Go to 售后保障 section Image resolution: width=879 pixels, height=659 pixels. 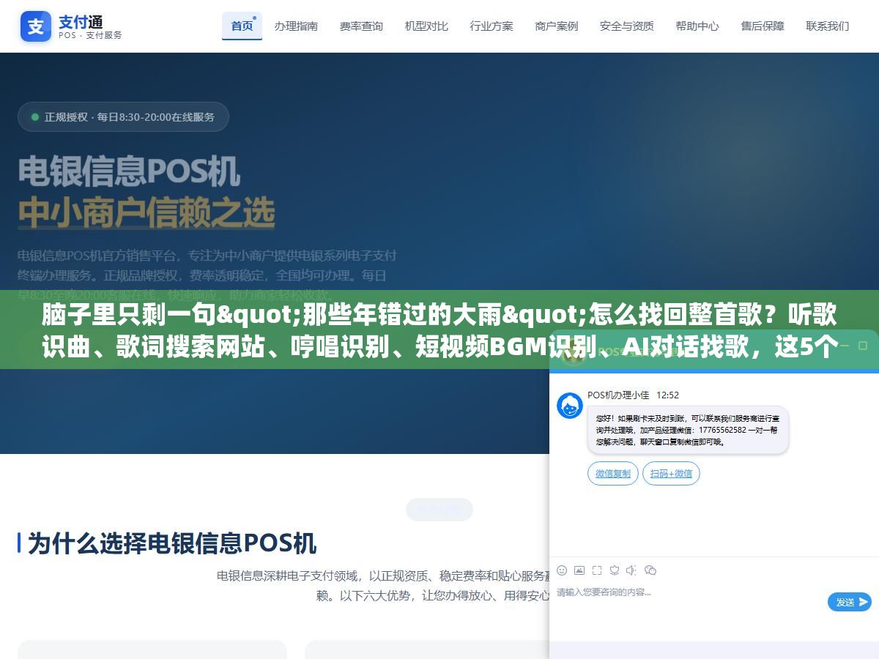pos(763,26)
